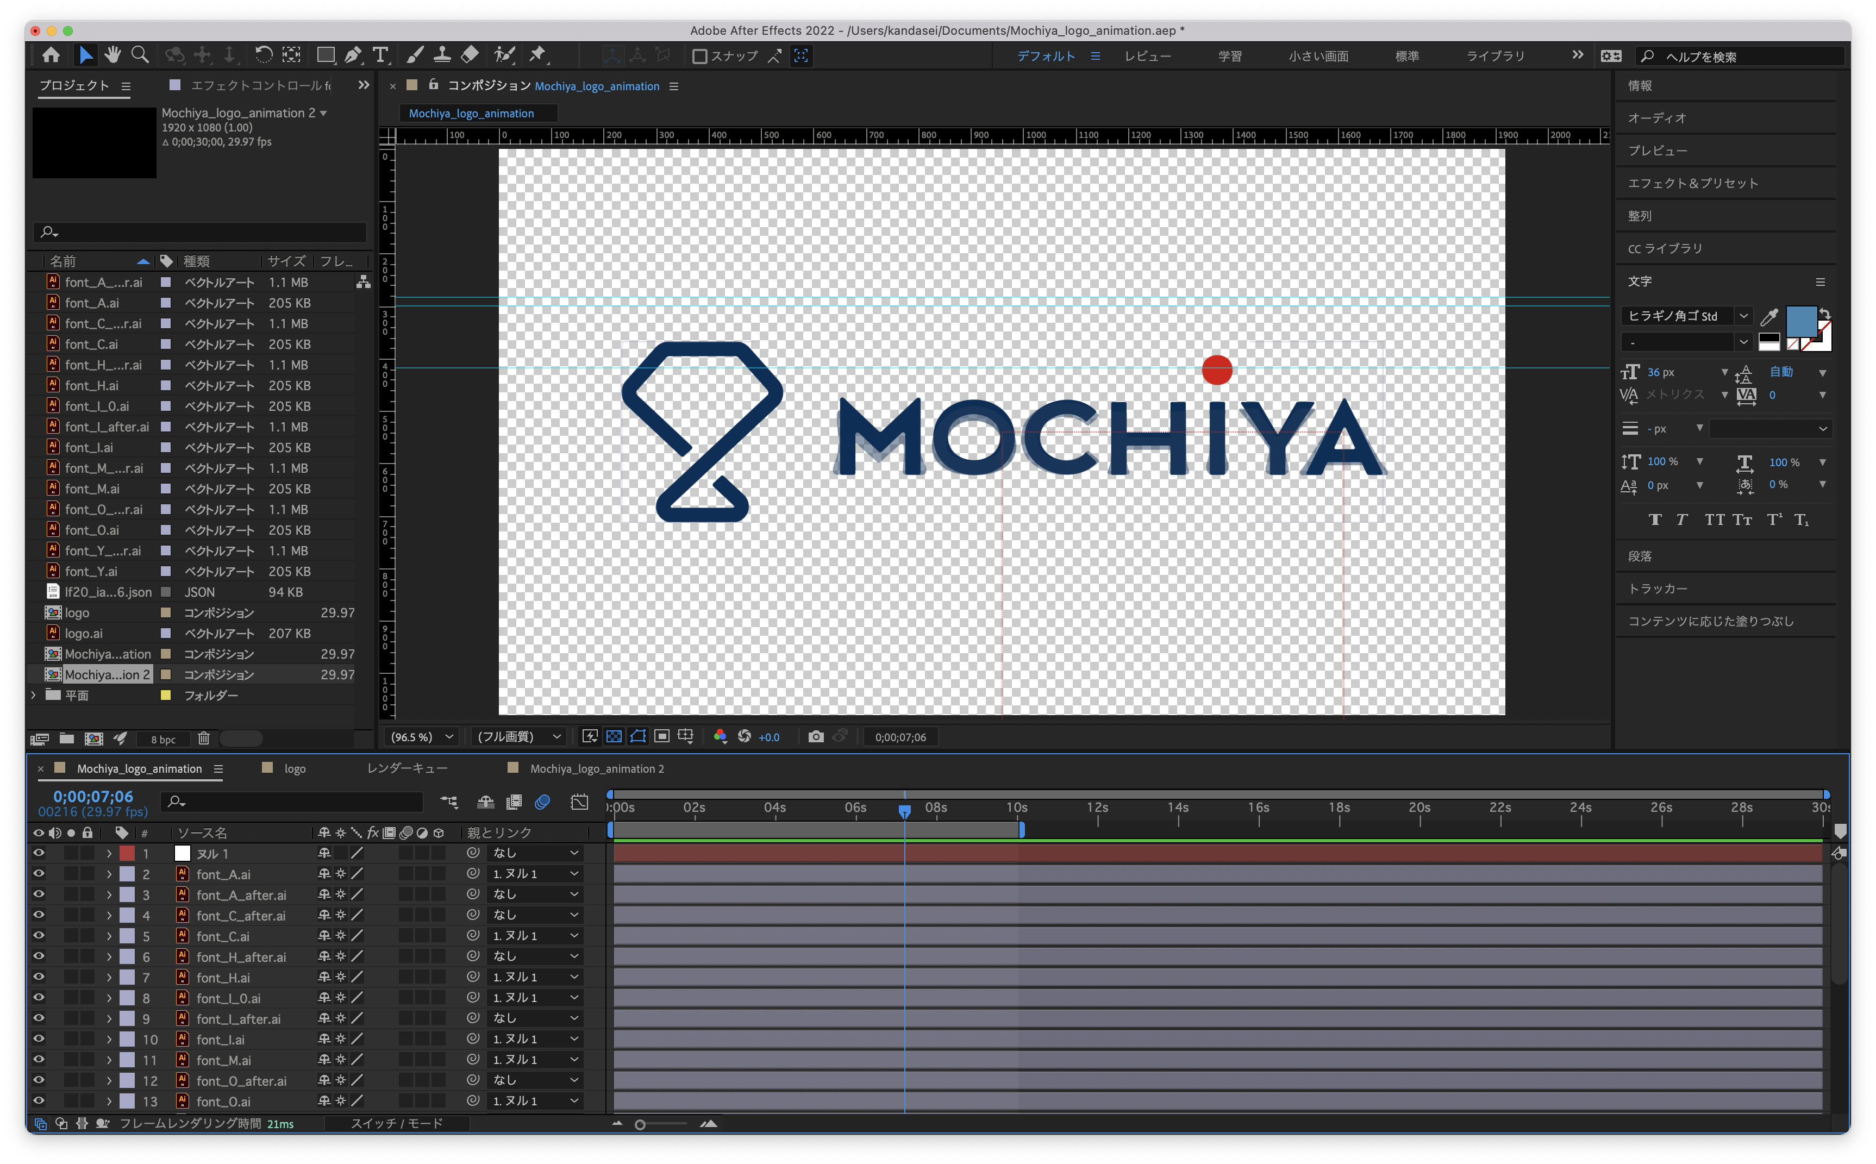Select the Selection arrow tool
This screenshot has width=1876, height=1164.
click(x=85, y=55)
